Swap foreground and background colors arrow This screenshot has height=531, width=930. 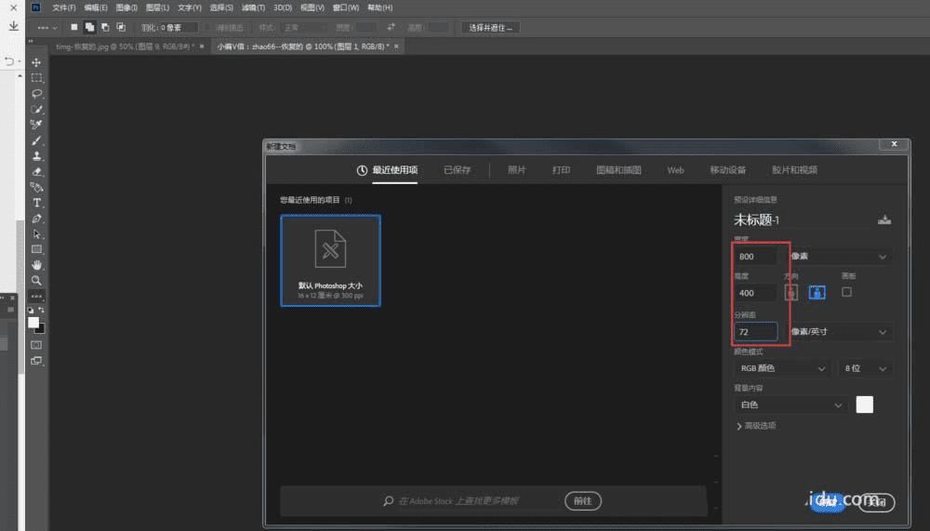pyautogui.click(x=41, y=310)
